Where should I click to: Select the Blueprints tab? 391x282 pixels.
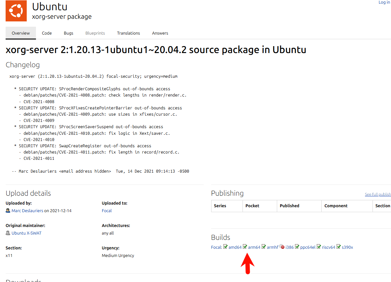point(95,33)
